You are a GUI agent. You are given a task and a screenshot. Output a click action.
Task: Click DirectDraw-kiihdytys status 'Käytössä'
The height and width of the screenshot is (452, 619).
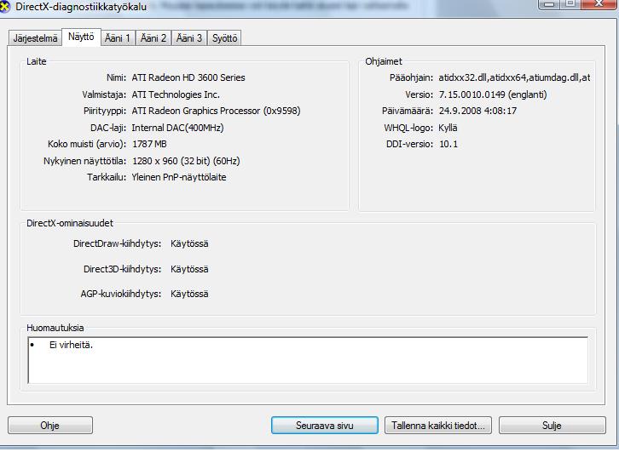[x=189, y=244]
